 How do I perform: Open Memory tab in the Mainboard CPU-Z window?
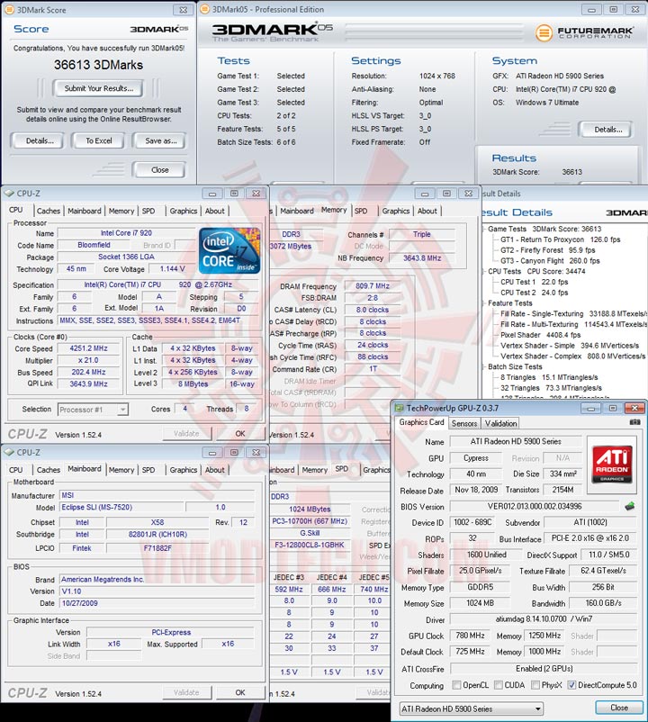[x=121, y=470]
